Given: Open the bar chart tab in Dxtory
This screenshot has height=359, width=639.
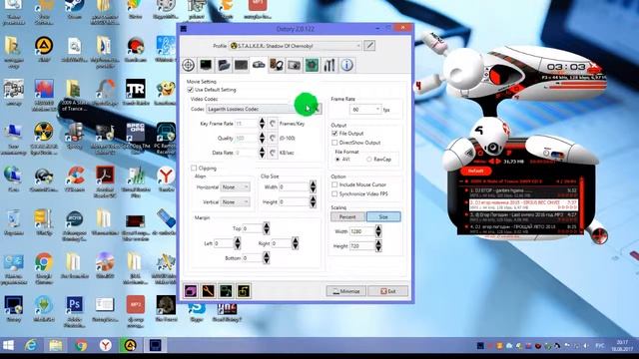Looking at the screenshot, I should click(x=329, y=65).
